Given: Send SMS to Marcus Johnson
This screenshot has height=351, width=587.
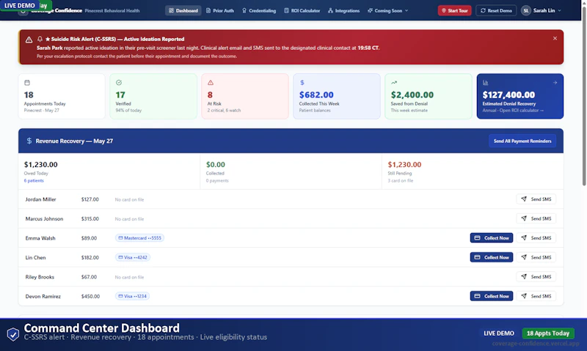Looking at the screenshot, I should (x=536, y=218).
